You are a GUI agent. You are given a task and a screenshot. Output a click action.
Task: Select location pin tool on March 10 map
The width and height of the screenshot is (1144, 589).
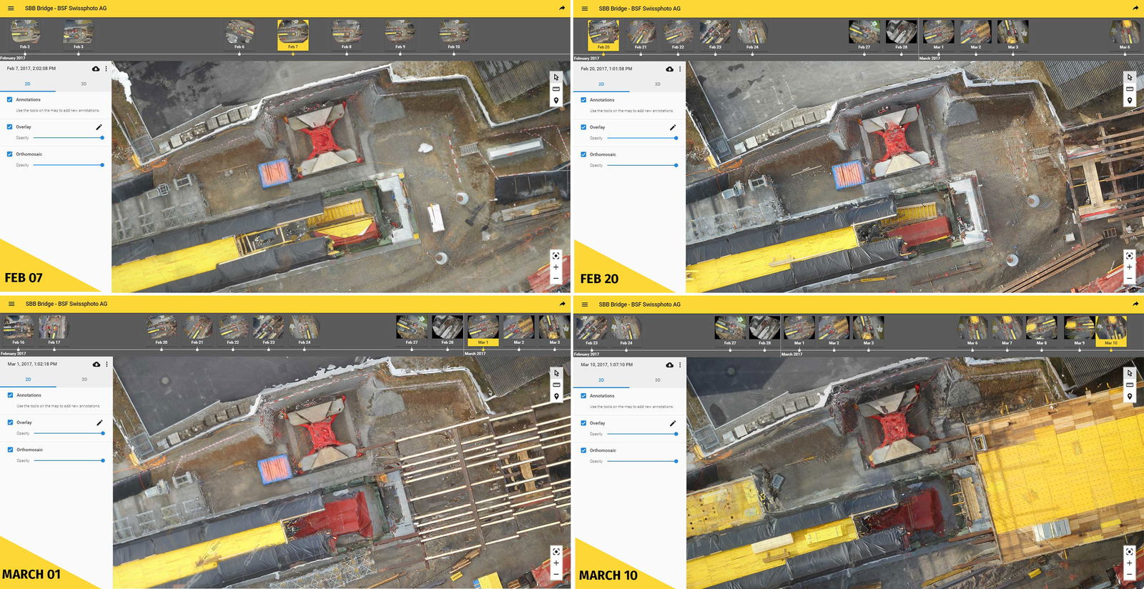click(x=1130, y=396)
